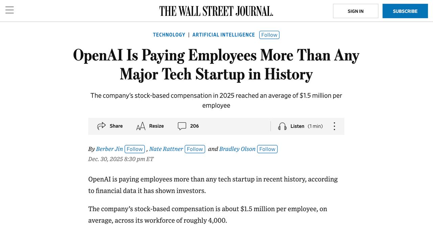Viewport: 433px width, 231px height.
Task: Click the Share arrow icon
Action: 101,126
